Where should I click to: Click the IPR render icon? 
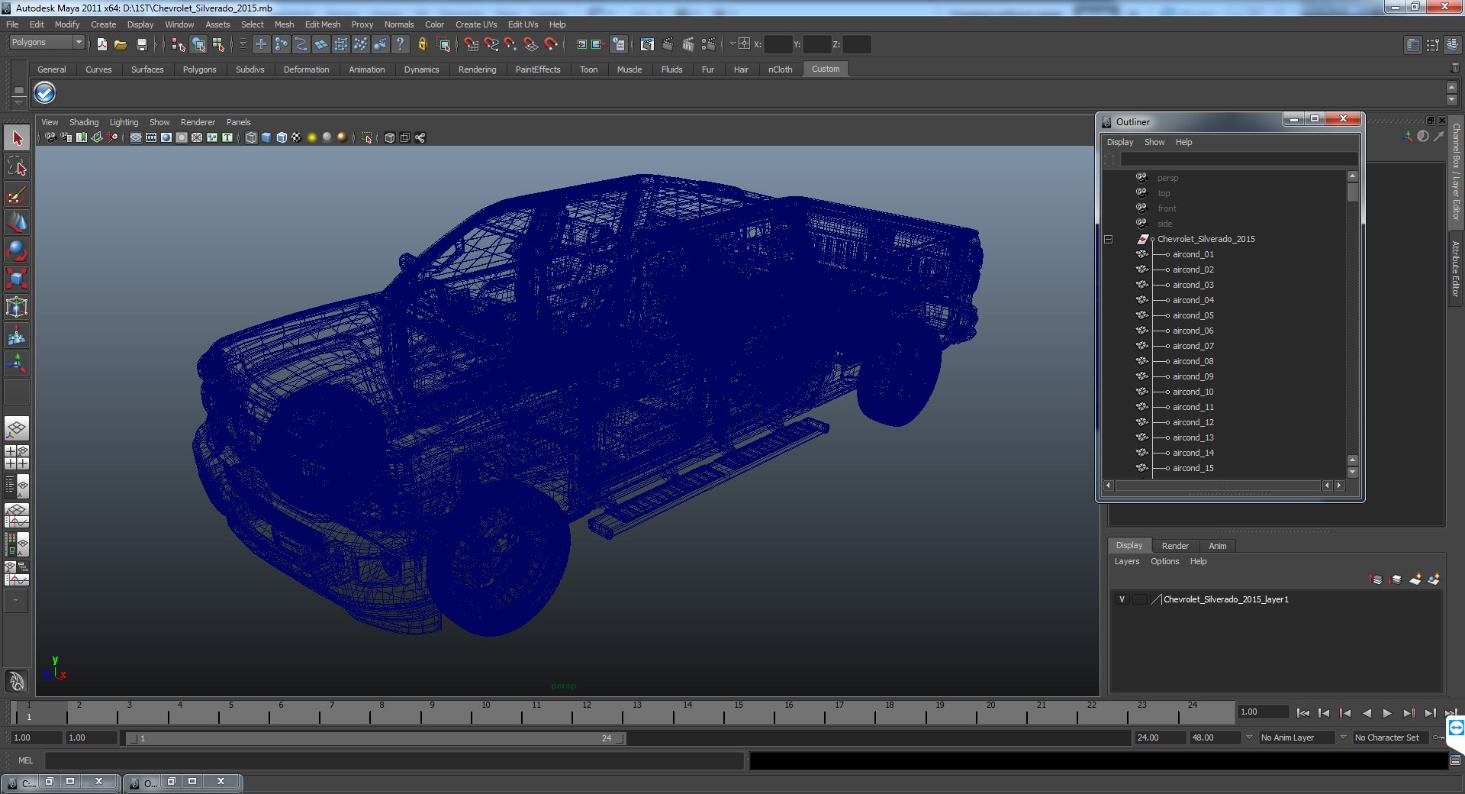pos(687,44)
